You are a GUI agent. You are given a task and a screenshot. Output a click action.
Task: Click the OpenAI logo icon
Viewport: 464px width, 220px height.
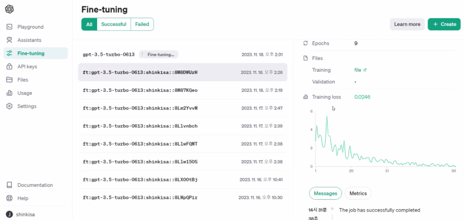click(x=9, y=9)
